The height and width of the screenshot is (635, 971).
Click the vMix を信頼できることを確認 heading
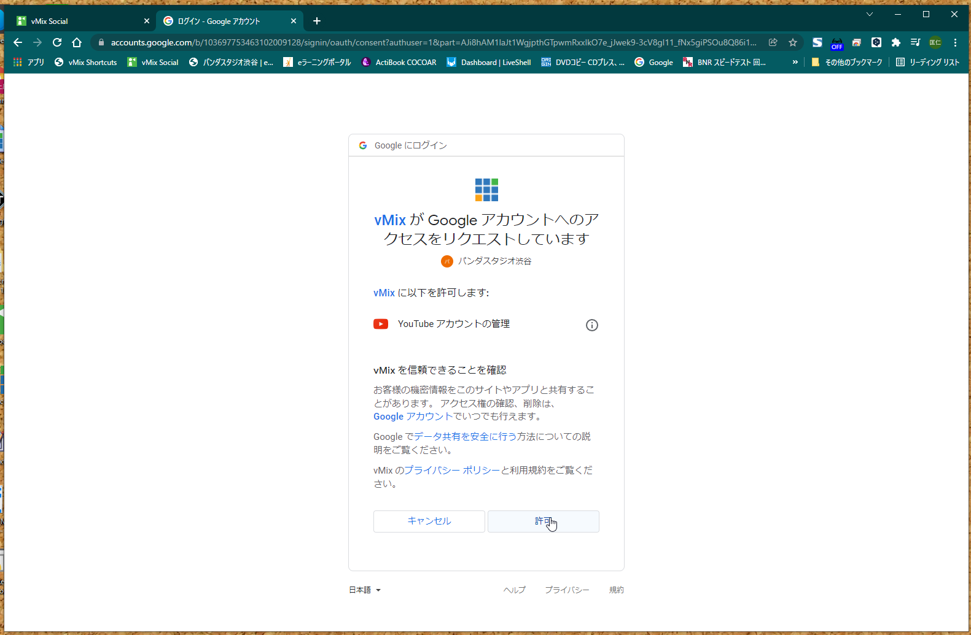coord(440,370)
